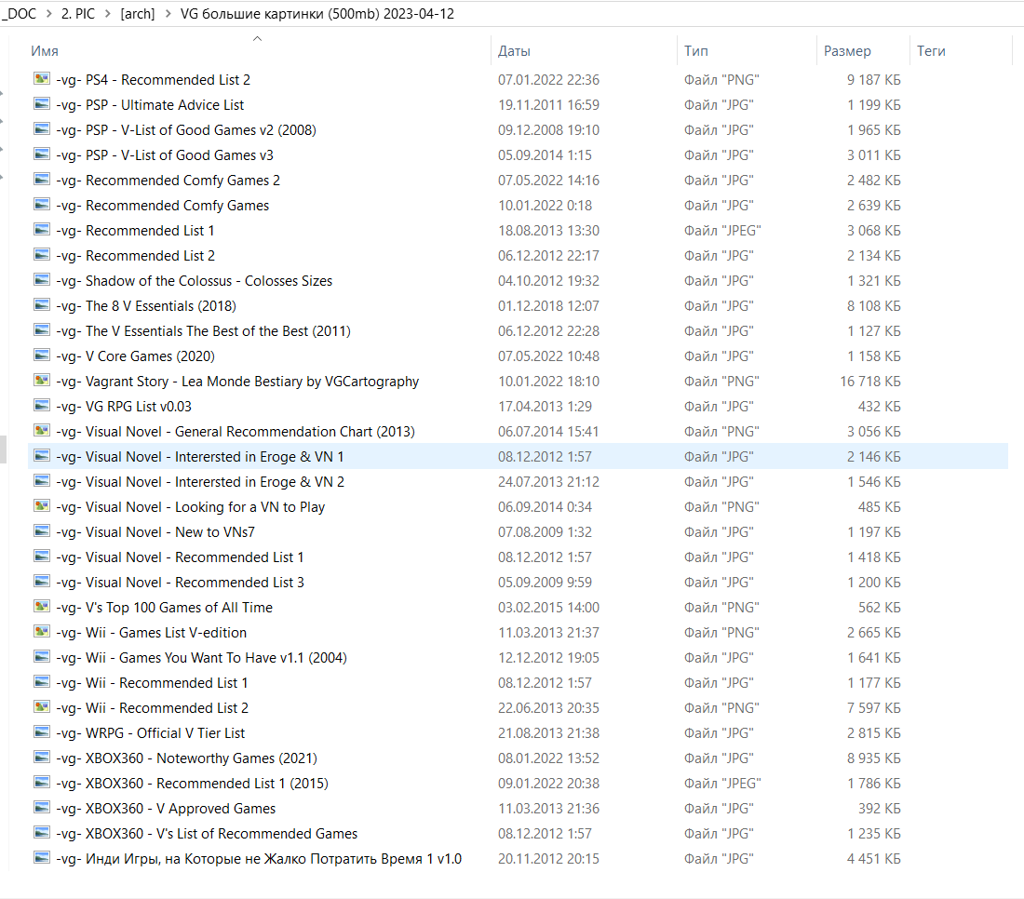Image resolution: width=1024 pixels, height=899 pixels.
Task: Click icon of VG RPG List v0.03
Action: point(42,406)
